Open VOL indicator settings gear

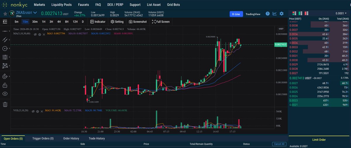(x=37, y=111)
